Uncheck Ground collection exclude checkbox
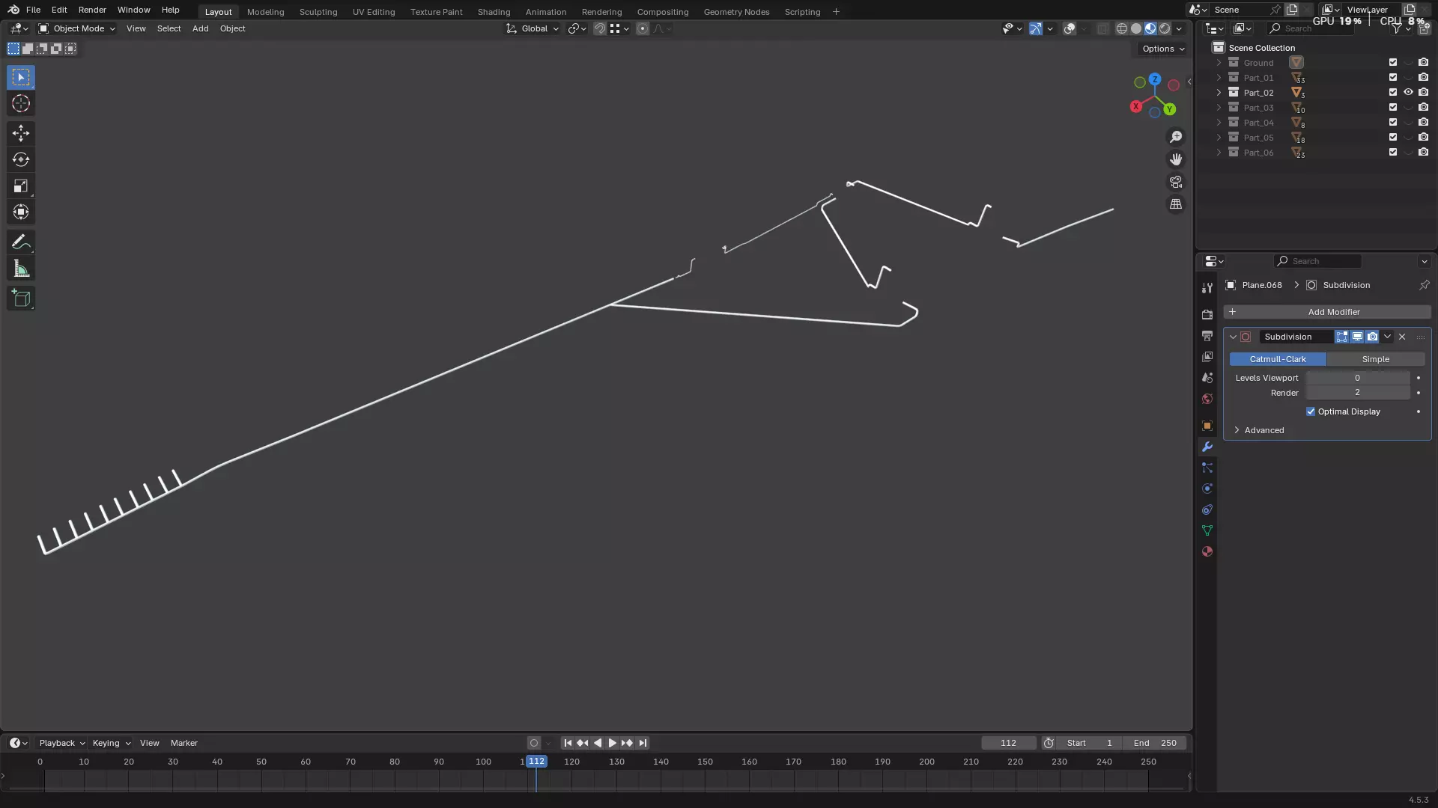The height and width of the screenshot is (808, 1438). pos(1393,63)
